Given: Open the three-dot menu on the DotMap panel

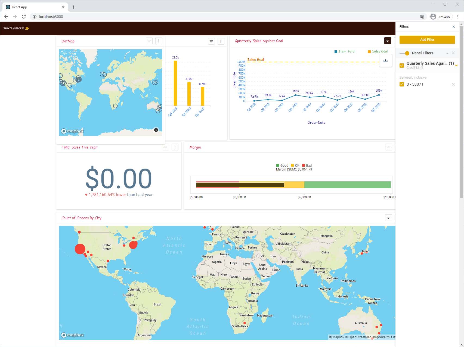Looking at the screenshot, I should pyautogui.click(x=159, y=41).
